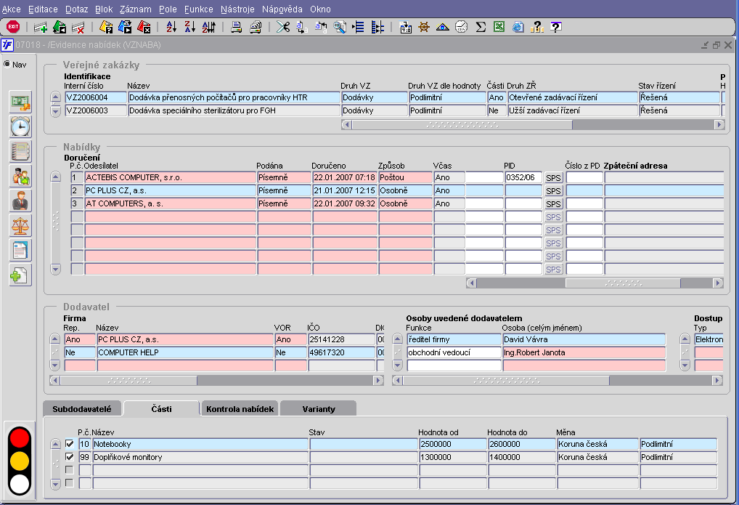This screenshot has height=505, width=739.
Task: Click scroll-down arrow of Nabídky record list
Action: (55, 269)
